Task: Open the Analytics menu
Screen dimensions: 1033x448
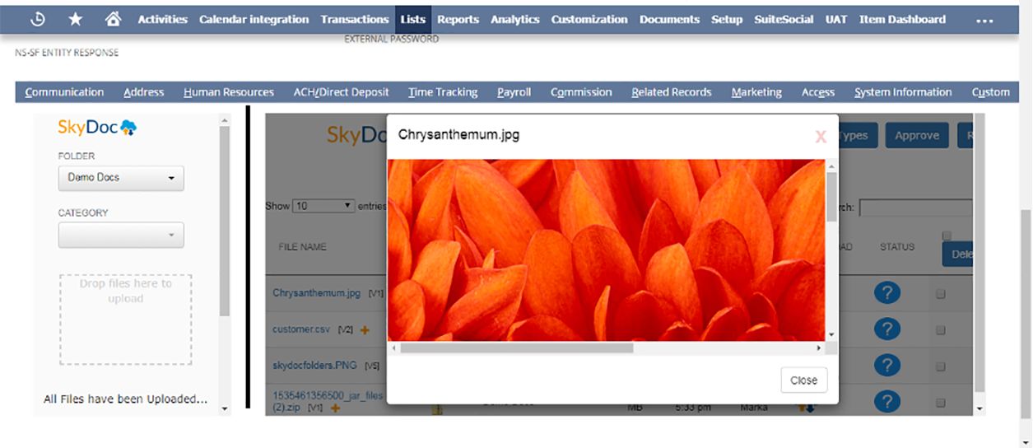Action: 515,19
